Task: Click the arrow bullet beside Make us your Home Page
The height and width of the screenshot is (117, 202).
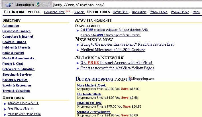Action: [5, 114]
